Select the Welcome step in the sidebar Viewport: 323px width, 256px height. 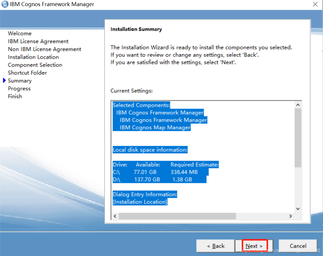pyautogui.click(x=20, y=33)
